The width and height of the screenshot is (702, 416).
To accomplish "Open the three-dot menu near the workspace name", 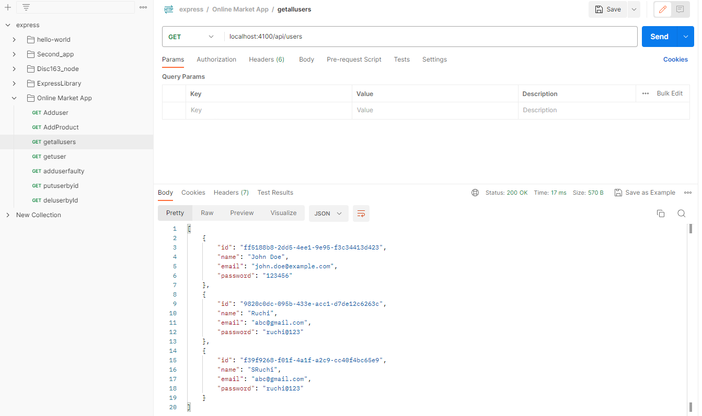I will [143, 6].
